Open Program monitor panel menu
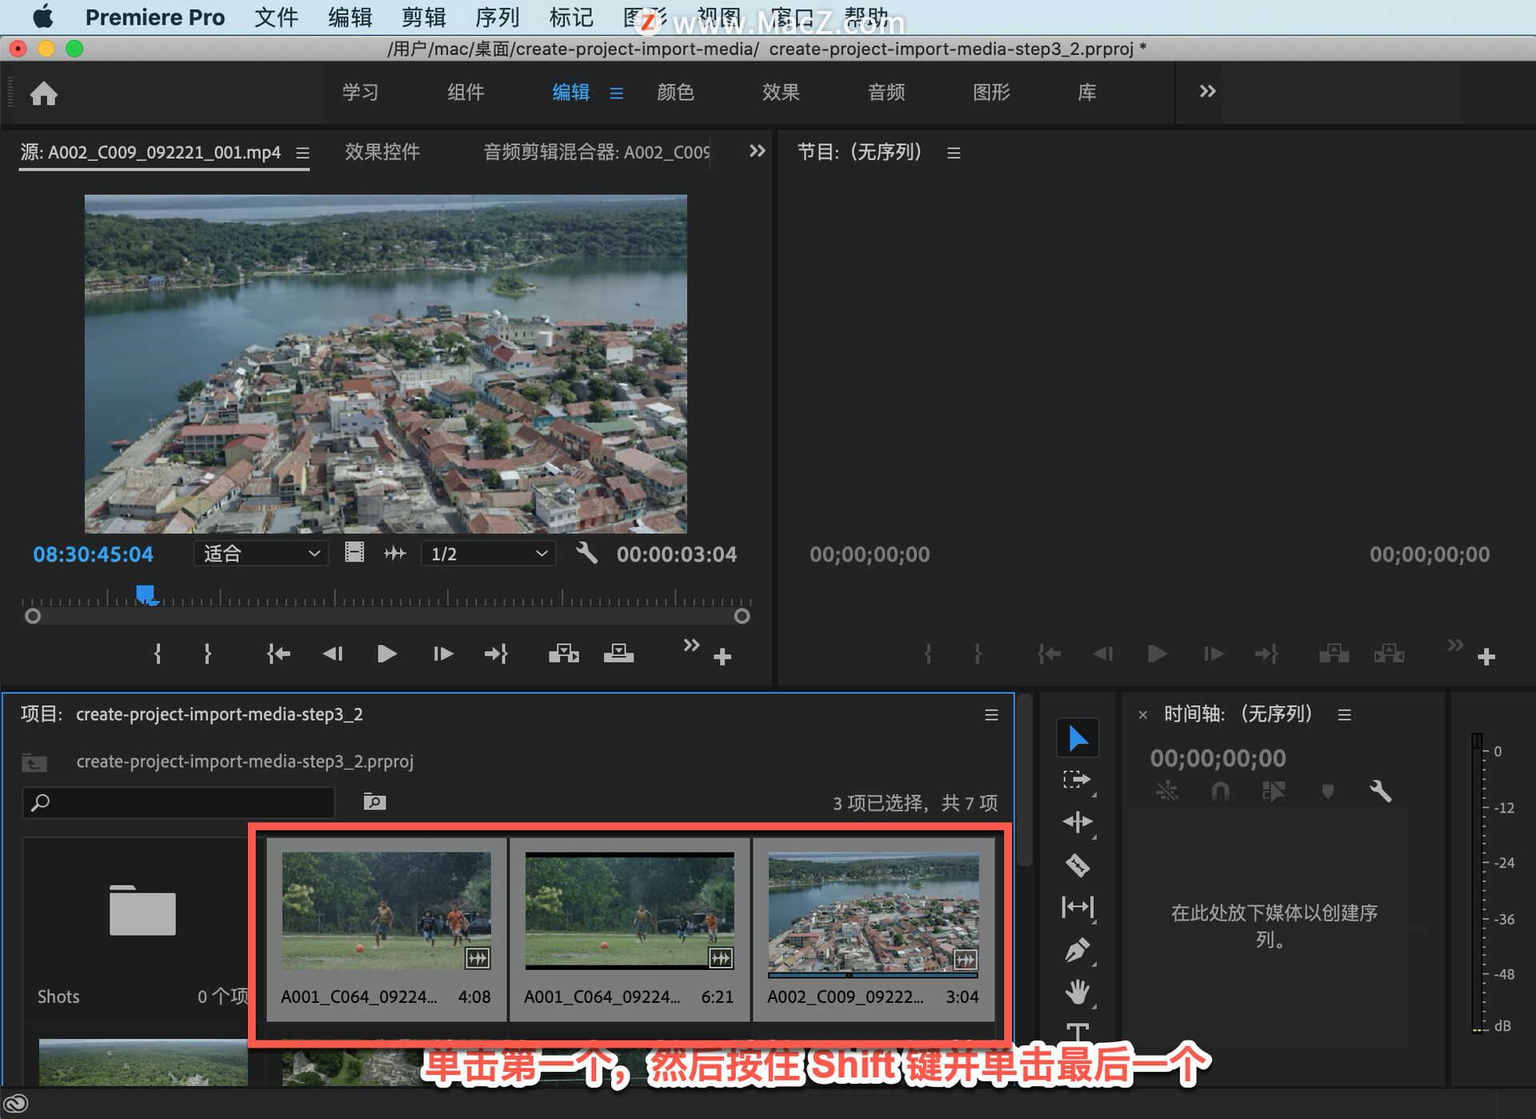The height and width of the screenshot is (1119, 1536). [954, 152]
